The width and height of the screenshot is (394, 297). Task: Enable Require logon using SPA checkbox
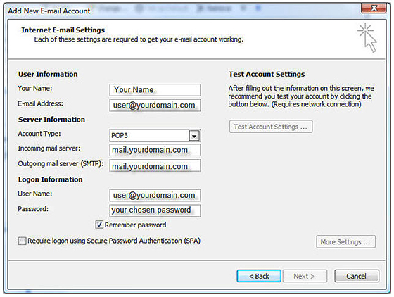[22, 241]
